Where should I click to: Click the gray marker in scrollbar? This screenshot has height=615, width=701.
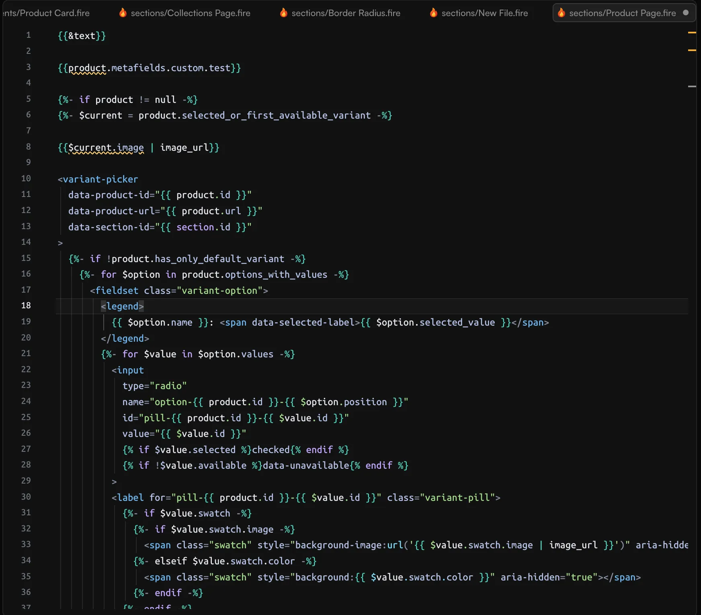(x=692, y=86)
